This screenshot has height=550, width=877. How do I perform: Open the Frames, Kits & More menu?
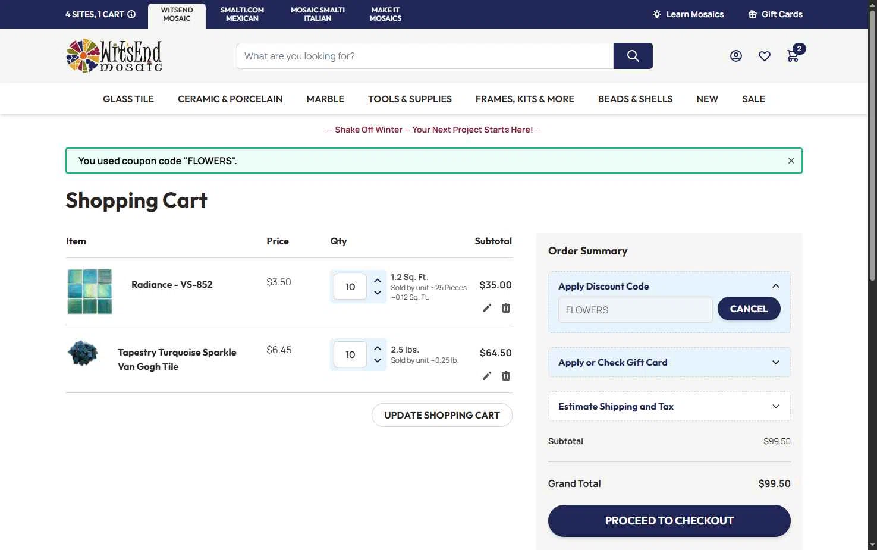[x=525, y=99]
